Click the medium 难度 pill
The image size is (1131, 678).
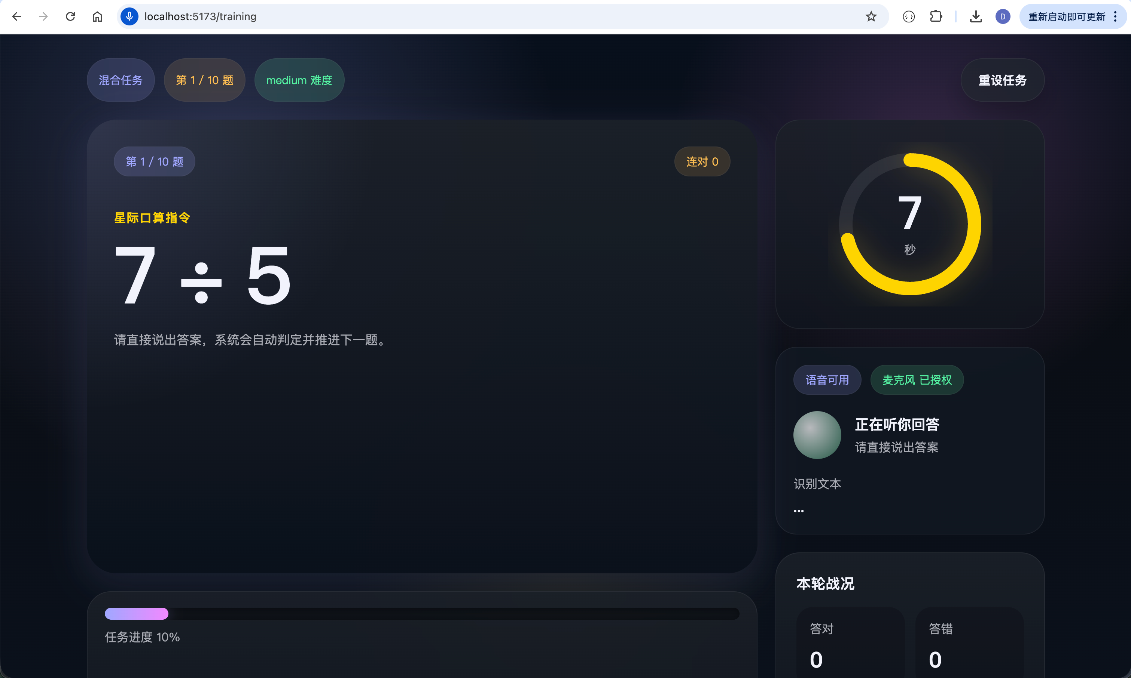(299, 80)
